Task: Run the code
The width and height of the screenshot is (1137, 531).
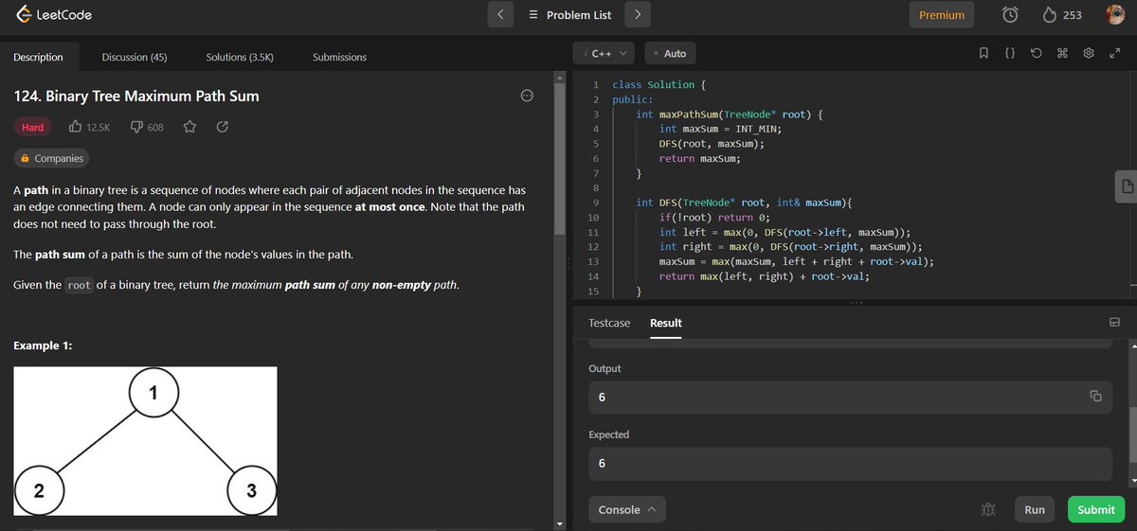Action: tap(1035, 509)
